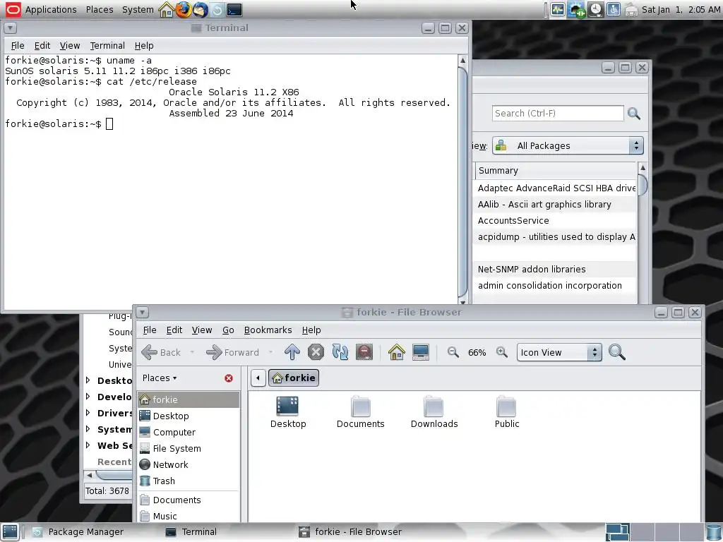Expand Drivers category in Package Manager tree
Image resolution: width=723 pixels, height=542 pixels.
[x=88, y=412]
